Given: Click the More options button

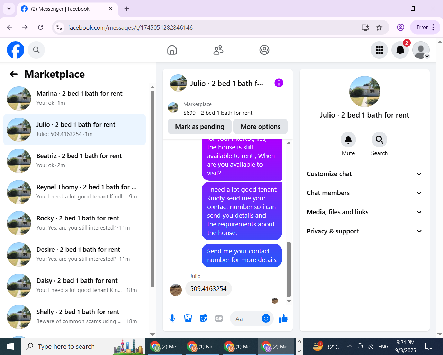Looking at the screenshot, I should tap(261, 127).
